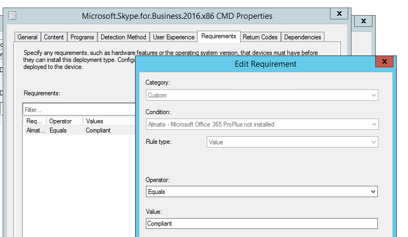408x237 pixels.
Task: Click the Equals cell in requirements list
Action: [x=58, y=130]
